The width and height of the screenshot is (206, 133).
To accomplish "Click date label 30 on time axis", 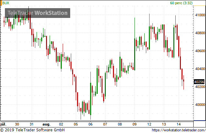I will 17,124.
